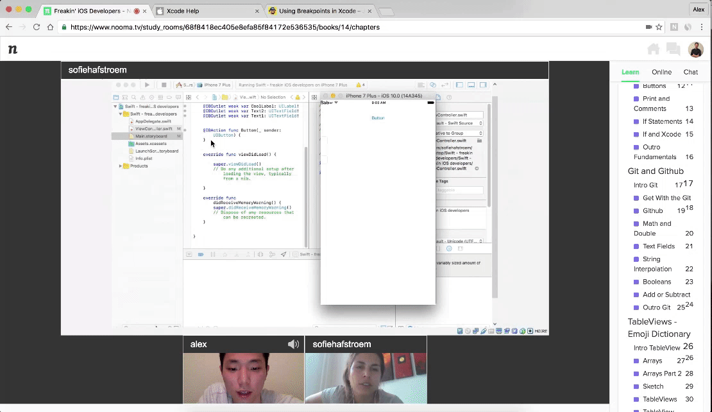Open the Swift Source type dropdown
This screenshot has width=712, height=412.
[x=459, y=123]
